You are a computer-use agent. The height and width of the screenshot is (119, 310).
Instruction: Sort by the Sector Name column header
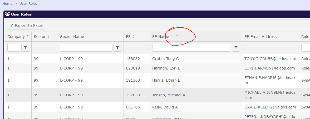(72, 37)
